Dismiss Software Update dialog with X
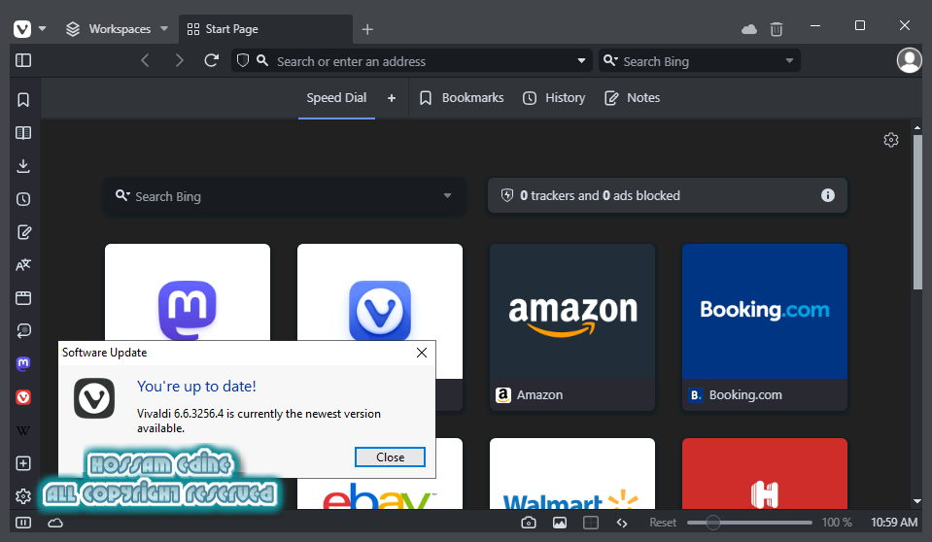Viewport: 932px width, 542px height. [422, 353]
